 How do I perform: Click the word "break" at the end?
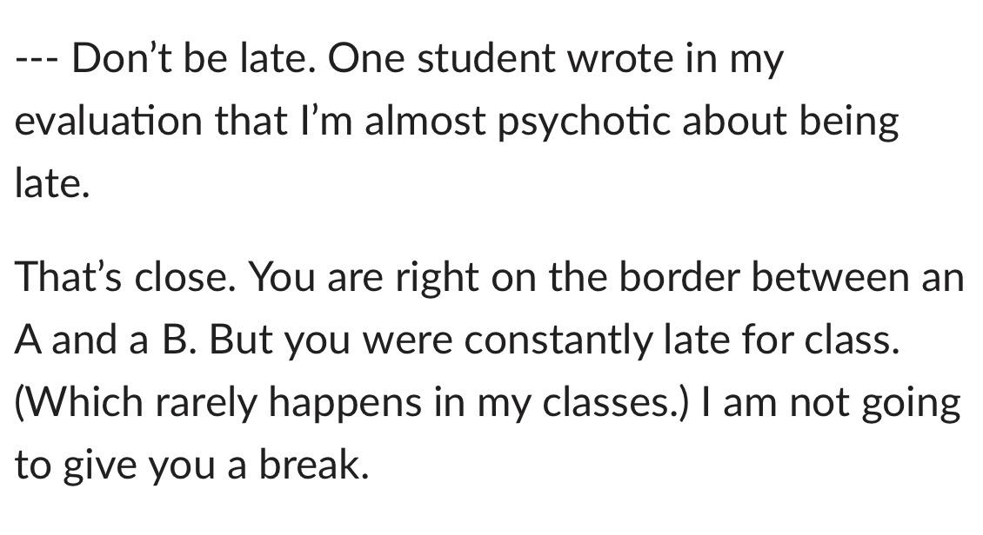[312, 466]
